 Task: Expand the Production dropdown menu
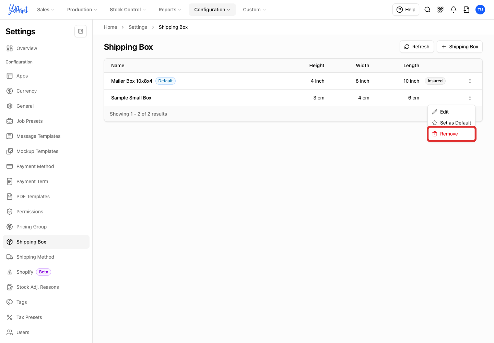(x=82, y=10)
